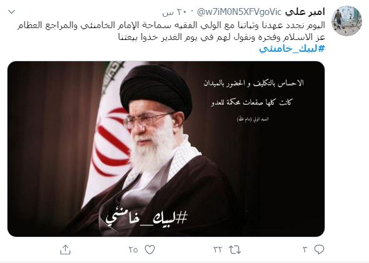Click the hashtag caption overlaid at photo bottom

pyautogui.click(x=146, y=218)
